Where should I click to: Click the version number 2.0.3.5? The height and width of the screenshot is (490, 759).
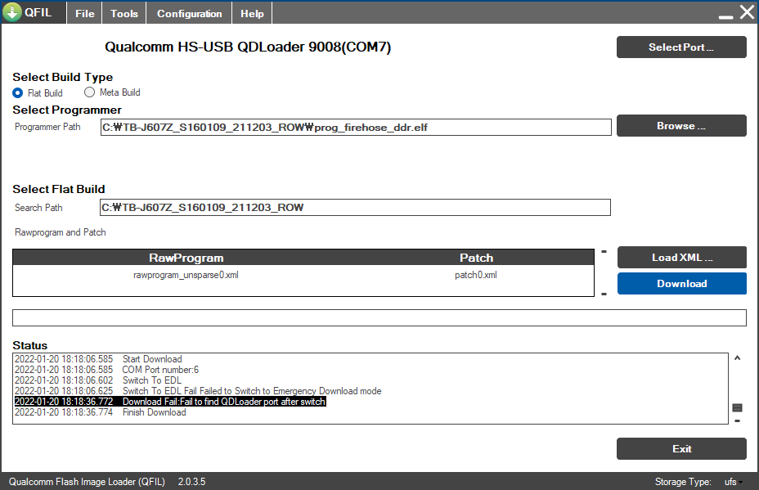(191, 482)
